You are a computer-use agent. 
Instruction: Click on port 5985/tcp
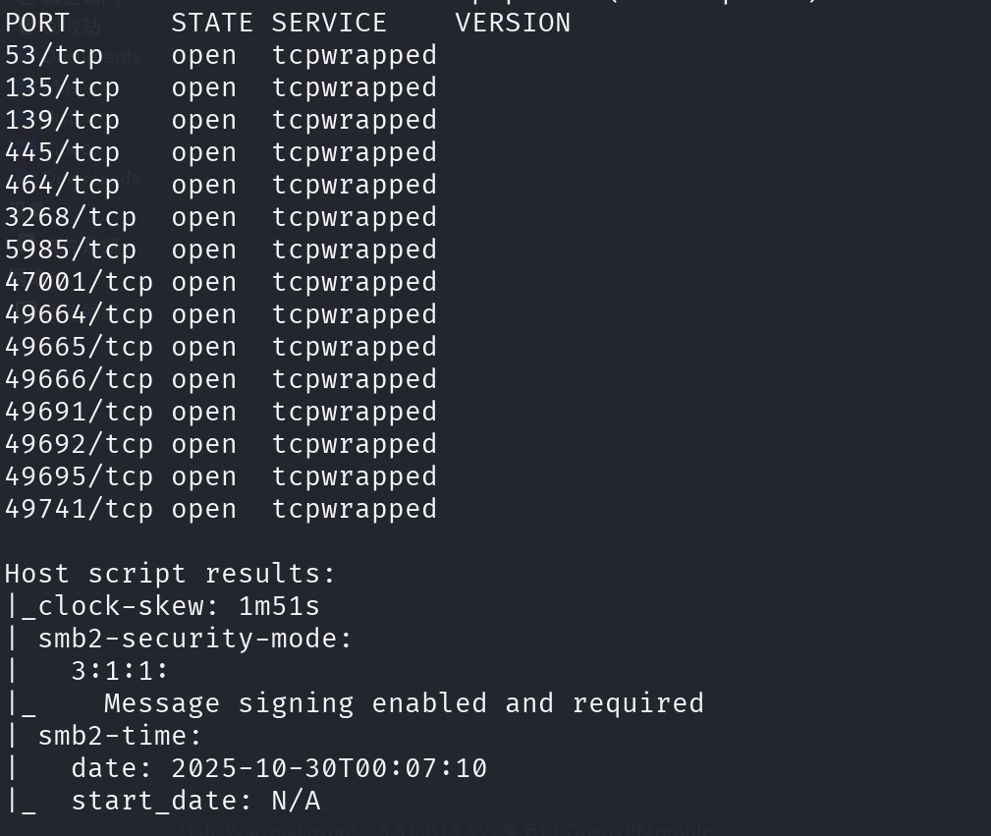pos(71,250)
